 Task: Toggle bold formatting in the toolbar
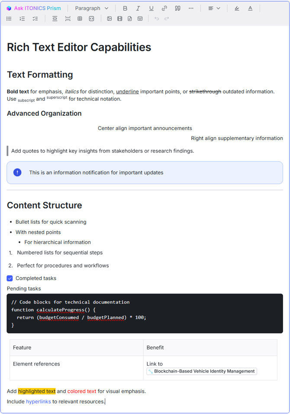click(125, 8)
